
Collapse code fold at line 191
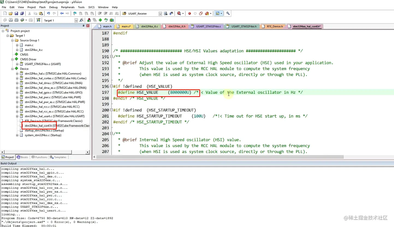click(111, 57)
